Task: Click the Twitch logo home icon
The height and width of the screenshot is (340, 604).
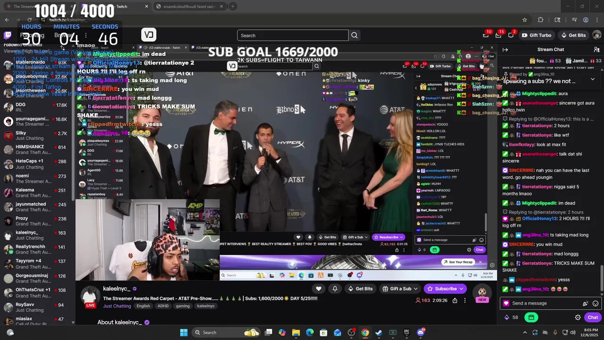Action: (8, 35)
